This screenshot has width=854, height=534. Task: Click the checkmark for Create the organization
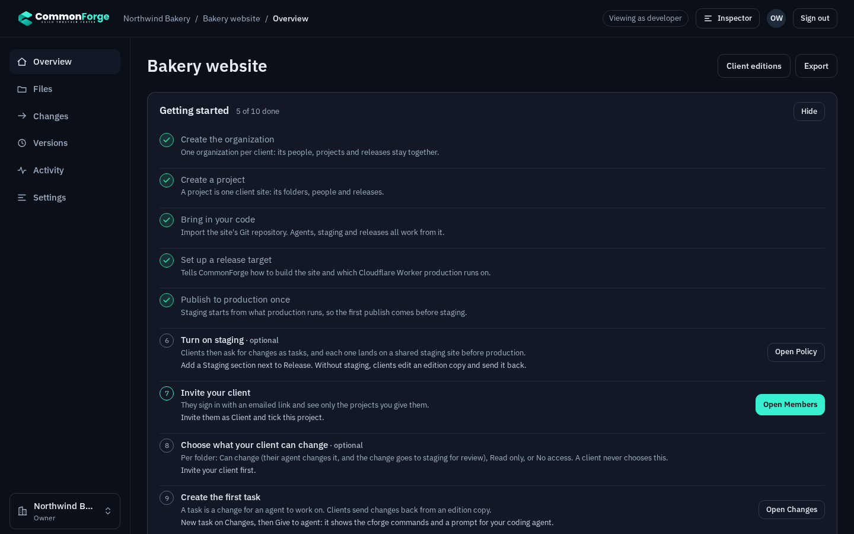click(167, 140)
